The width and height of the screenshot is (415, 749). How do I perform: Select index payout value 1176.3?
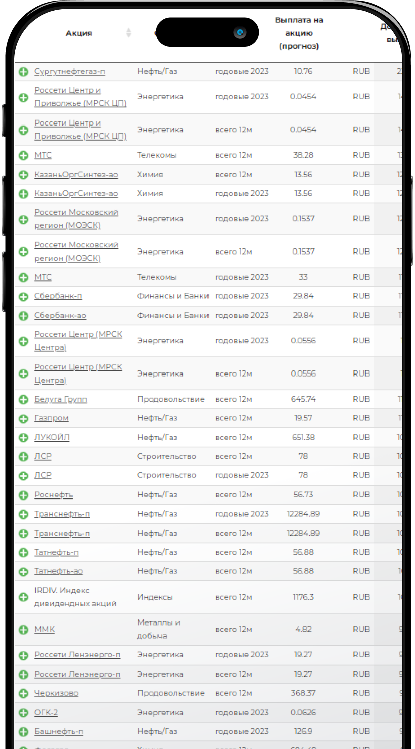pos(303,597)
